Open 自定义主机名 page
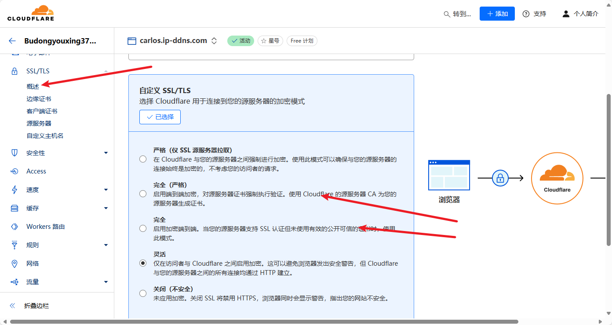Image resolution: width=612 pixels, height=325 pixels. pos(45,136)
